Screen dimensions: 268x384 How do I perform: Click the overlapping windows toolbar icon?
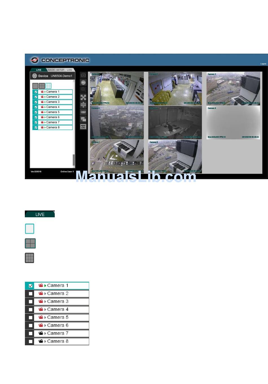pos(83,120)
